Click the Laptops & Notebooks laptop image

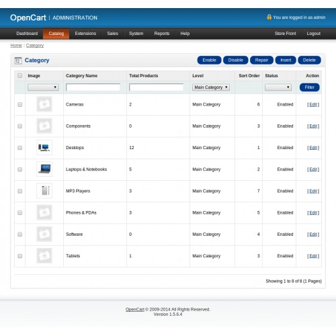(x=44, y=169)
